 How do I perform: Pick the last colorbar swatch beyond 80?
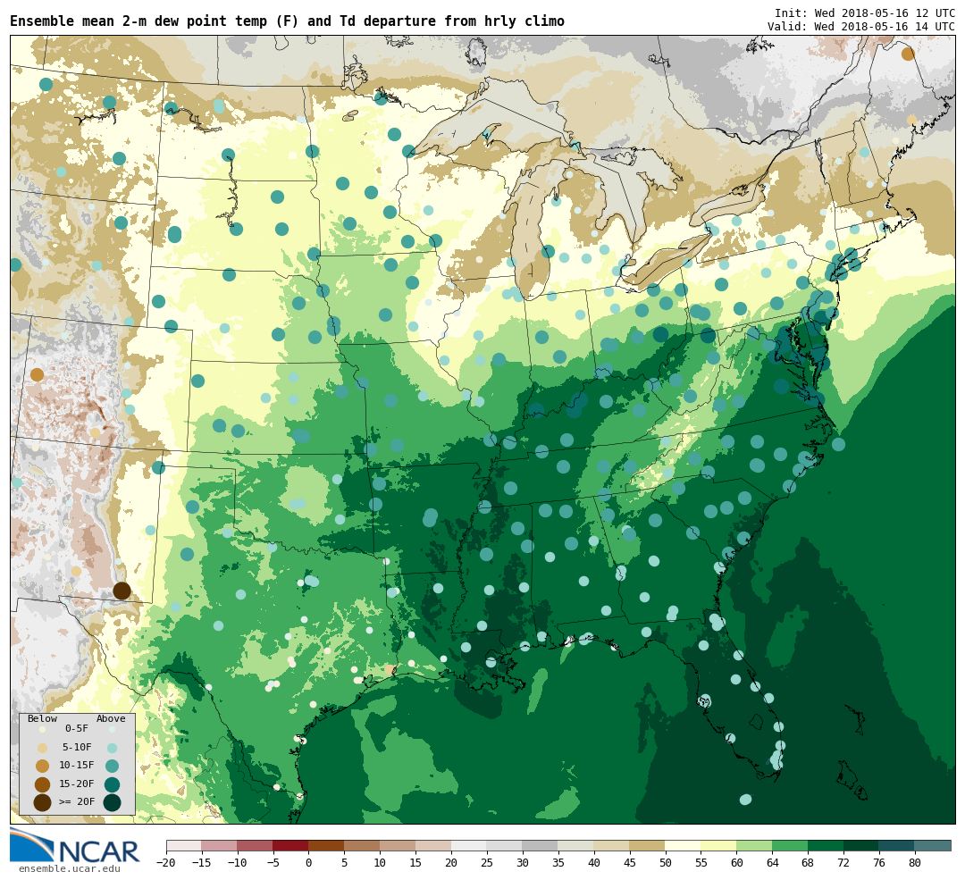pyautogui.click(x=933, y=845)
